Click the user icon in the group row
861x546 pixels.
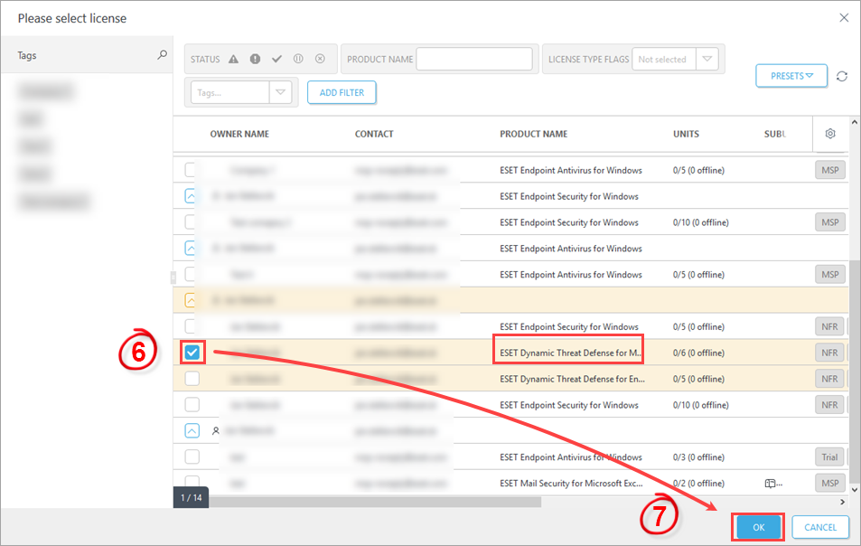[x=216, y=431]
